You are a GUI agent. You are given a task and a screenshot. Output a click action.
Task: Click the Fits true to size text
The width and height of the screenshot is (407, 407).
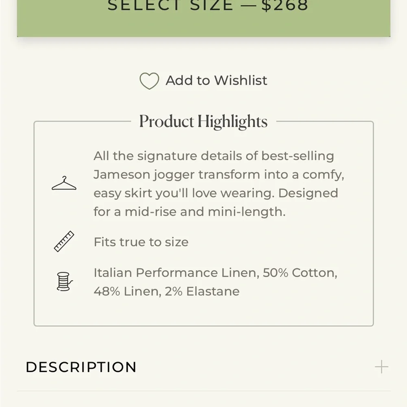(141, 242)
